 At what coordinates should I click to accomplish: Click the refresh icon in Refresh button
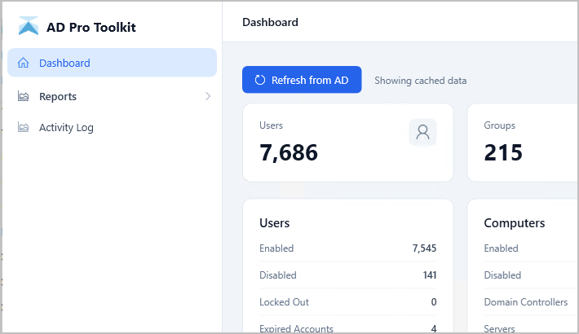(x=260, y=80)
